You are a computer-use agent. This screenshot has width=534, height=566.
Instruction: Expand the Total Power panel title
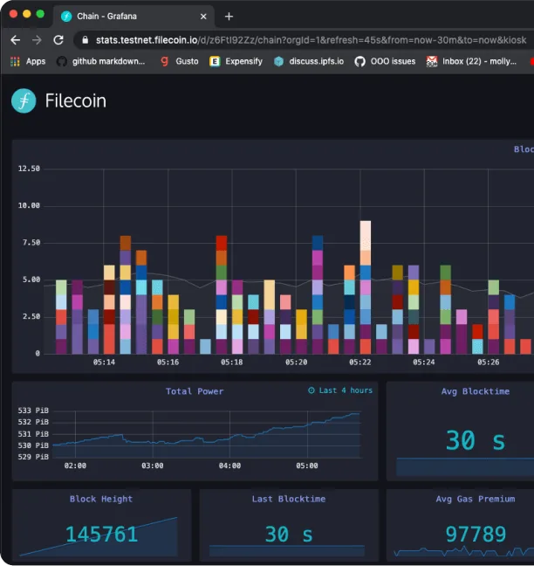point(195,391)
